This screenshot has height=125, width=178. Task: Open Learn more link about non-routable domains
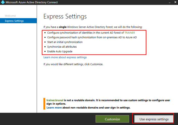54,108
